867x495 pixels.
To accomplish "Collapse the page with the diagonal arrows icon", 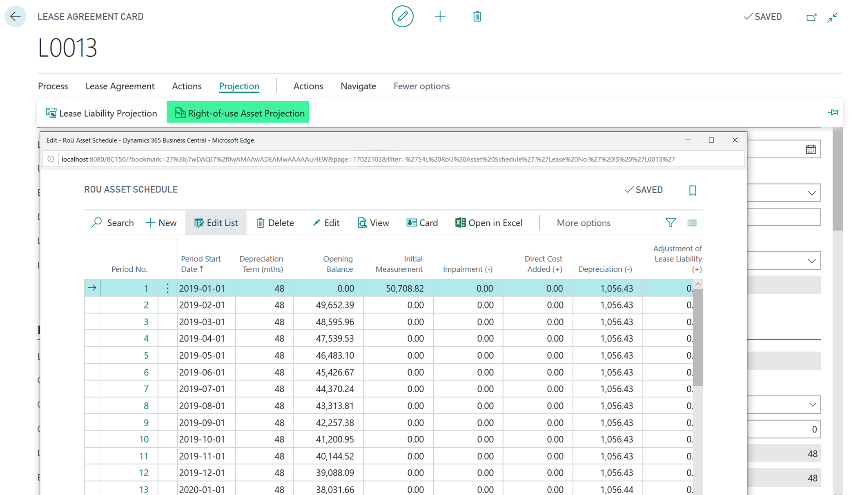I will pyautogui.click(x=833, y=17).
